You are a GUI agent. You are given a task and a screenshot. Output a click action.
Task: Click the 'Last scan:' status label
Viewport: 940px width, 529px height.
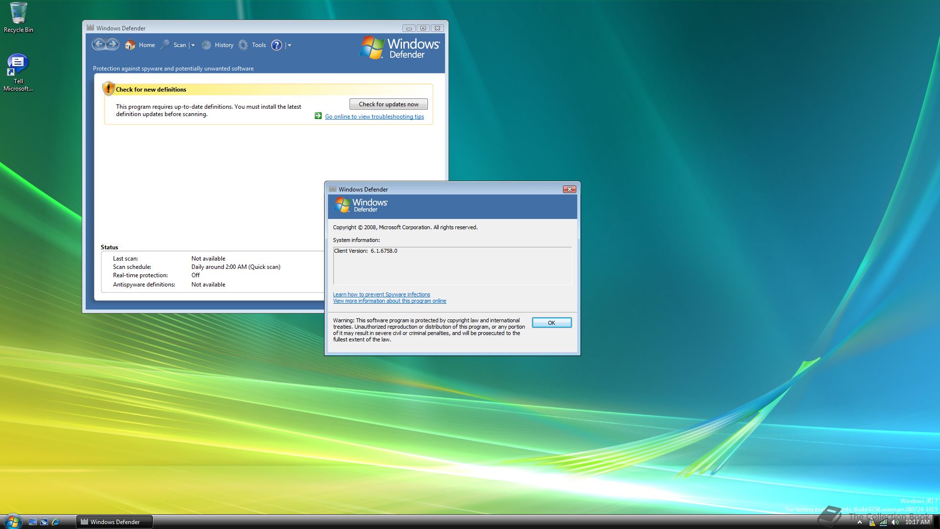125,259
